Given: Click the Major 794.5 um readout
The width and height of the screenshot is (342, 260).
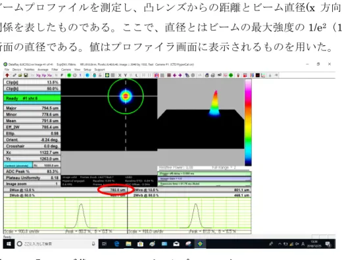Looking at the screenshot, I should [x=32, y=108].
